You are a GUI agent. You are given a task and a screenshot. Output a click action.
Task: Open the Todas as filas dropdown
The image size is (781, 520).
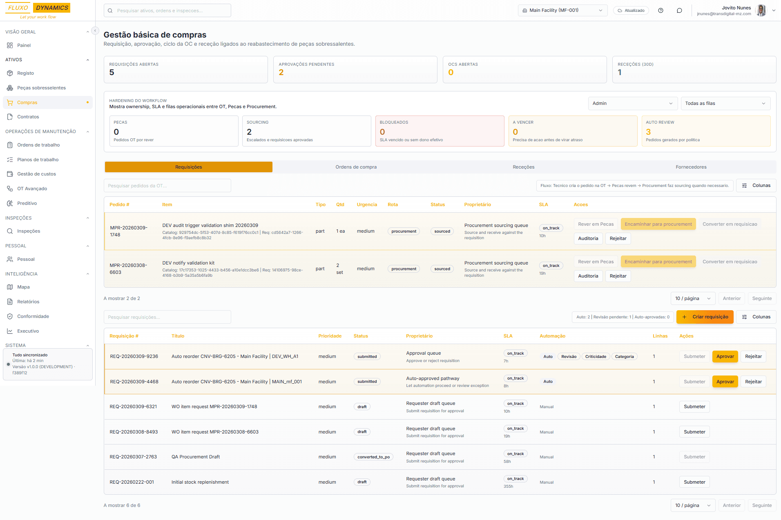click(725, 103)
